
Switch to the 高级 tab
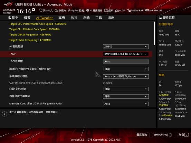(61, 18)
